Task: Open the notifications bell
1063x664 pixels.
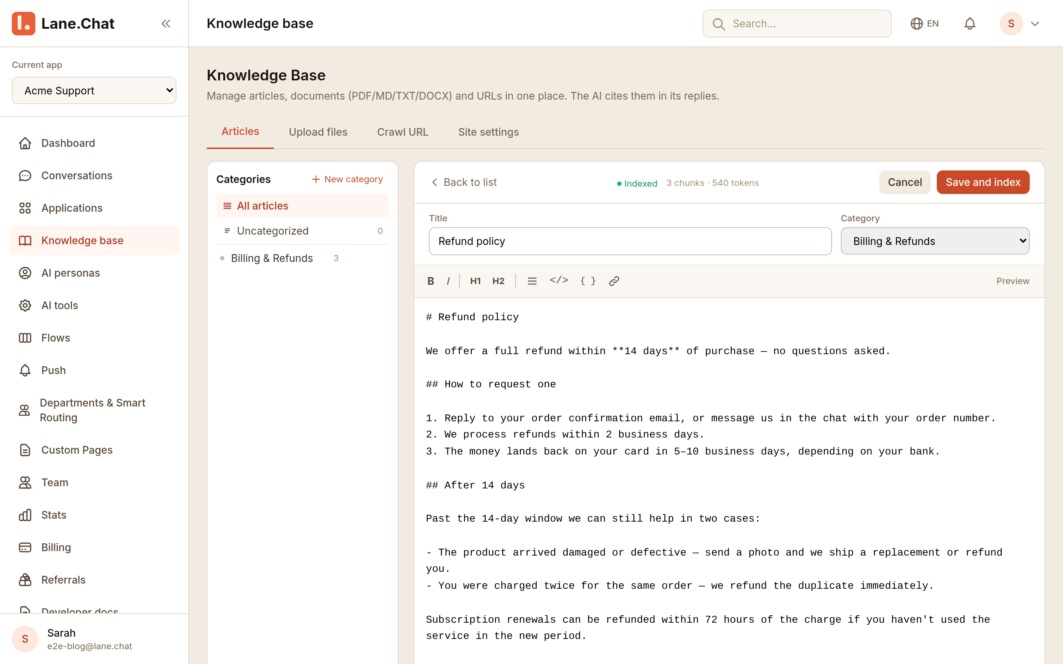Action: click(970, 24)
